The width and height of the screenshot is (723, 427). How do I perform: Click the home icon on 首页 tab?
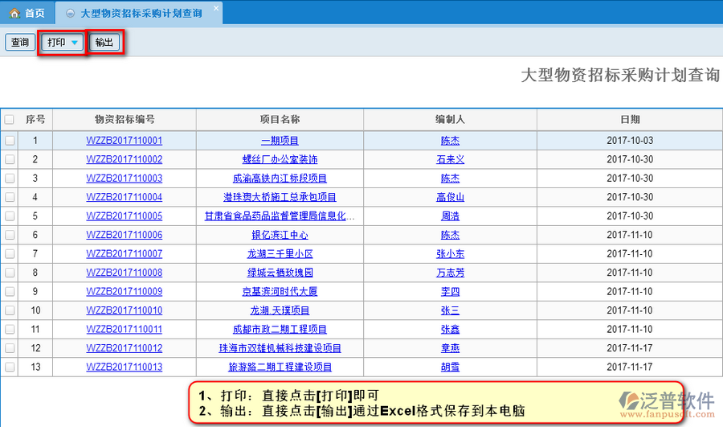(14, 14)
